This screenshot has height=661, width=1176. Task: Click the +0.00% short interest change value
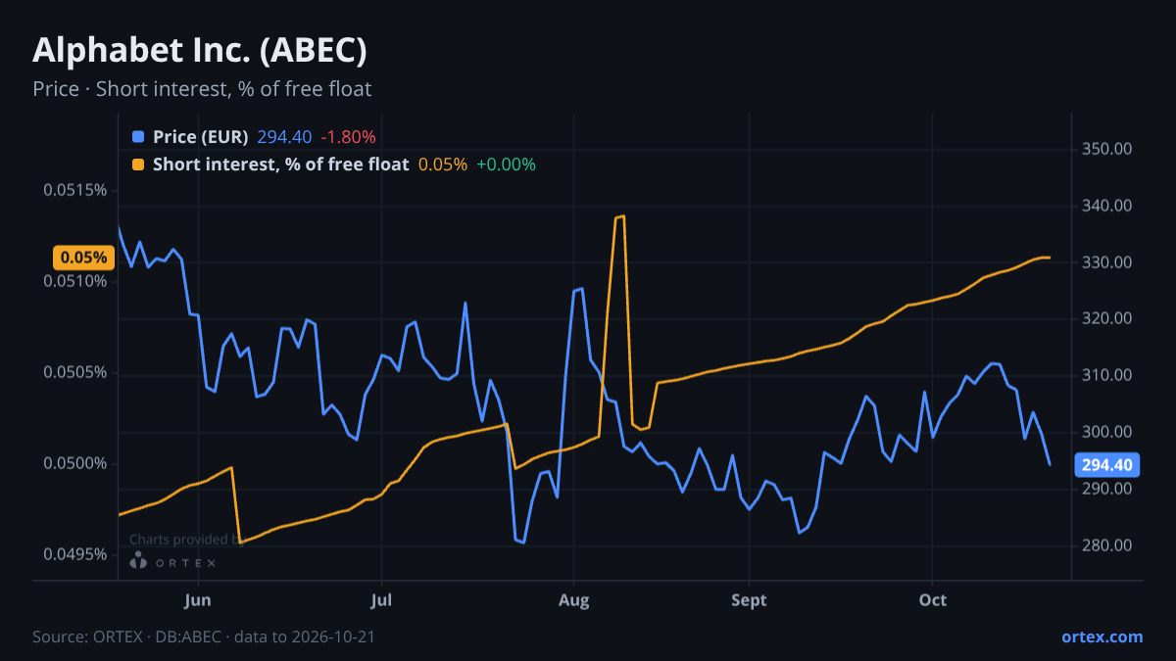coord(506,165)
